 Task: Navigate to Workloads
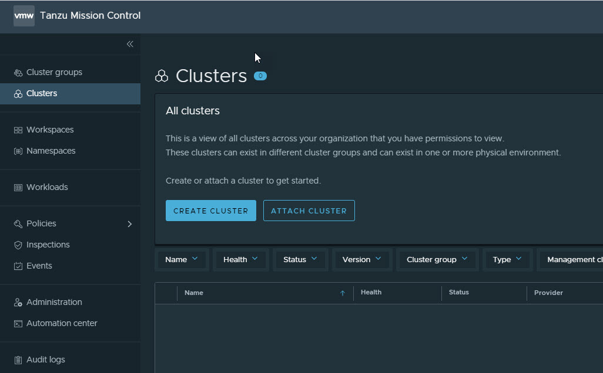coord(70,188)
